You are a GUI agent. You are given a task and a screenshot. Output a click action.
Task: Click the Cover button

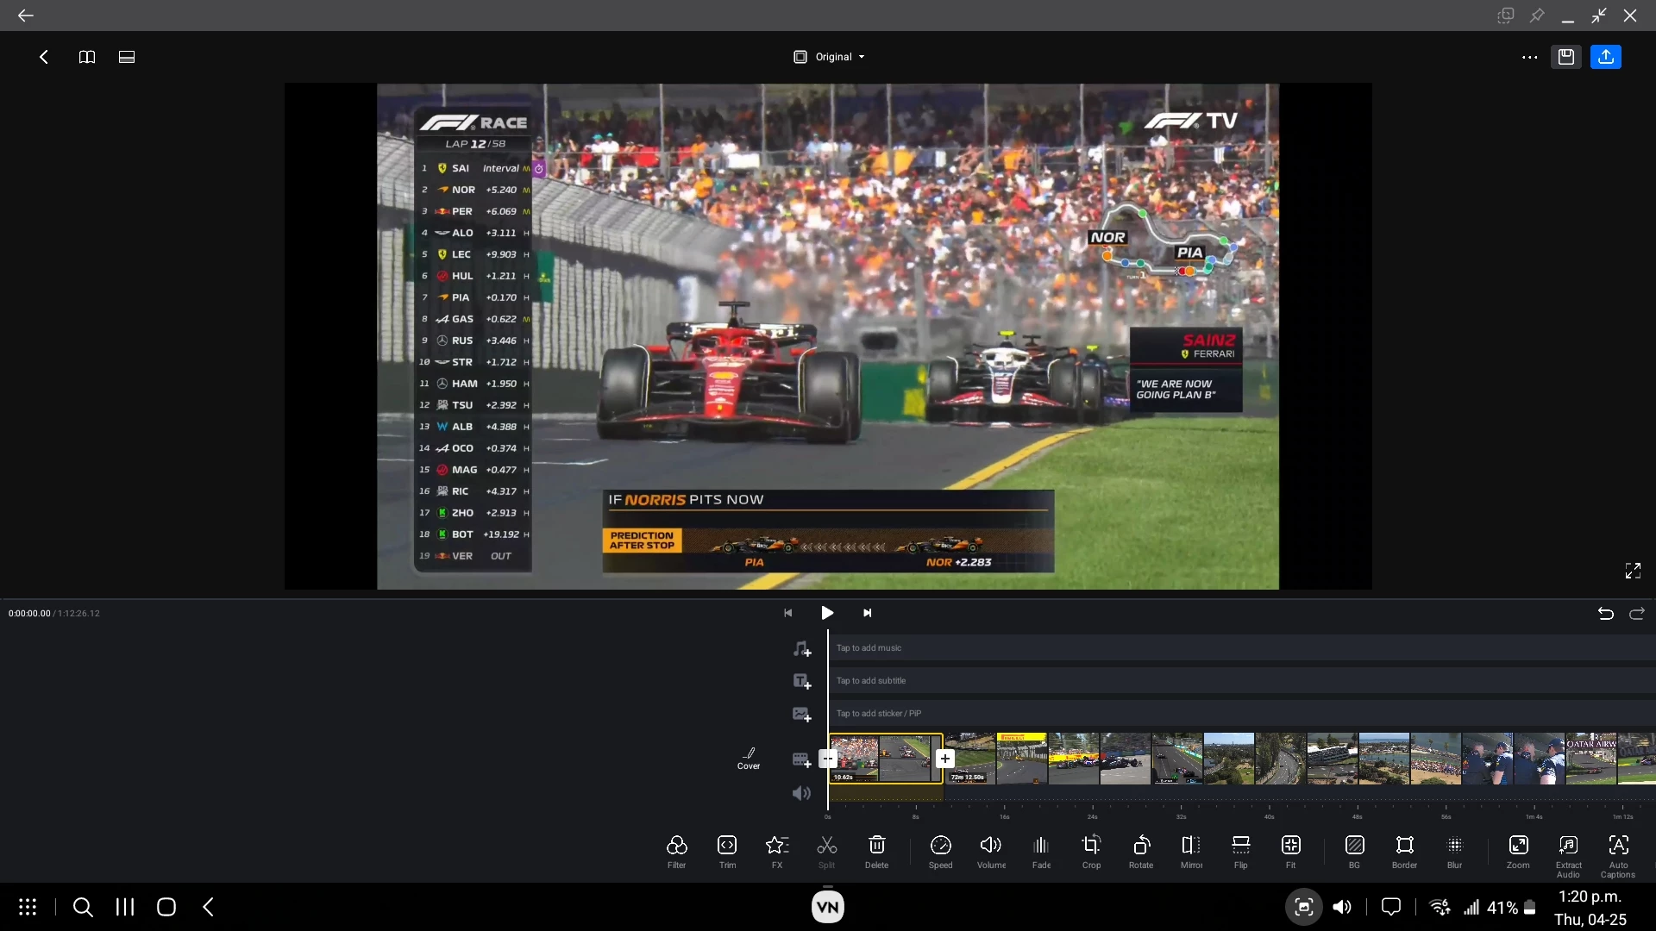[x=749, y=759]
